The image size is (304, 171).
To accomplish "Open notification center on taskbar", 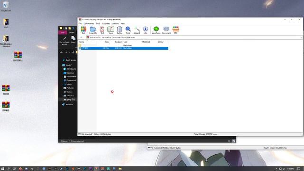I will point(299,169).
